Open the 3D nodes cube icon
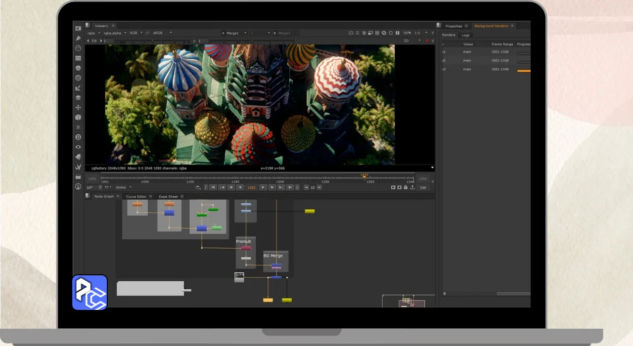The width and height of the screenshot is (633, 346). (78, 117)
